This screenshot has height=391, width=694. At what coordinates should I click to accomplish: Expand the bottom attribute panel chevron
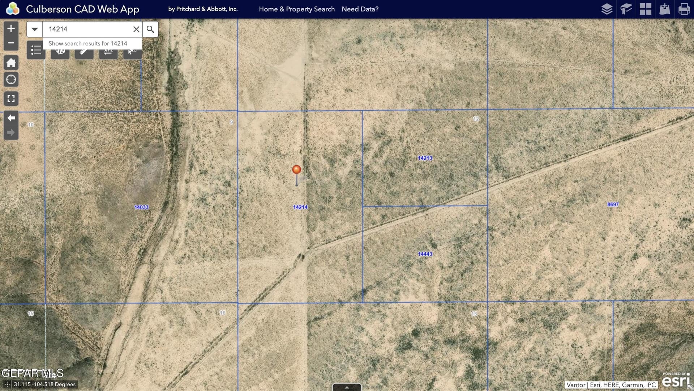click(x=347, y=388)
